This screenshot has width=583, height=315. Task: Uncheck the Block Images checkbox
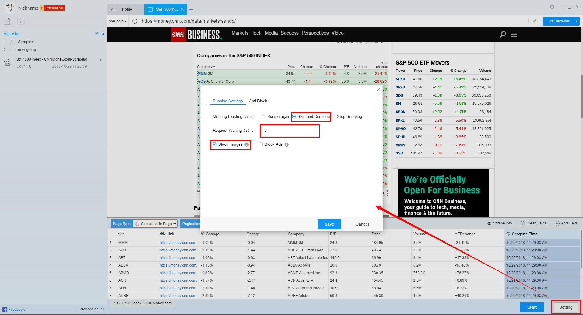(215, 144)
